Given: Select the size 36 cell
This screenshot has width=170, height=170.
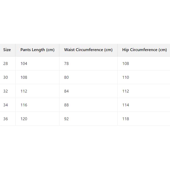Looking at the screenshot, I should point(6,119).
